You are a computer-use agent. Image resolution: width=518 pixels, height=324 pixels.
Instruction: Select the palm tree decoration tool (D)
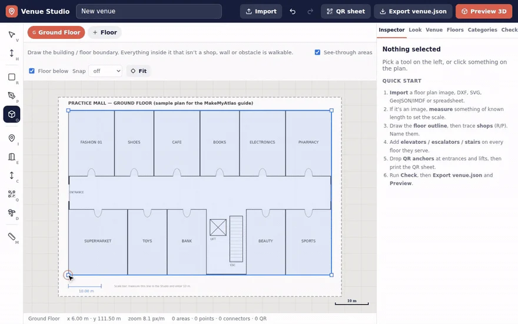[12, 213]
